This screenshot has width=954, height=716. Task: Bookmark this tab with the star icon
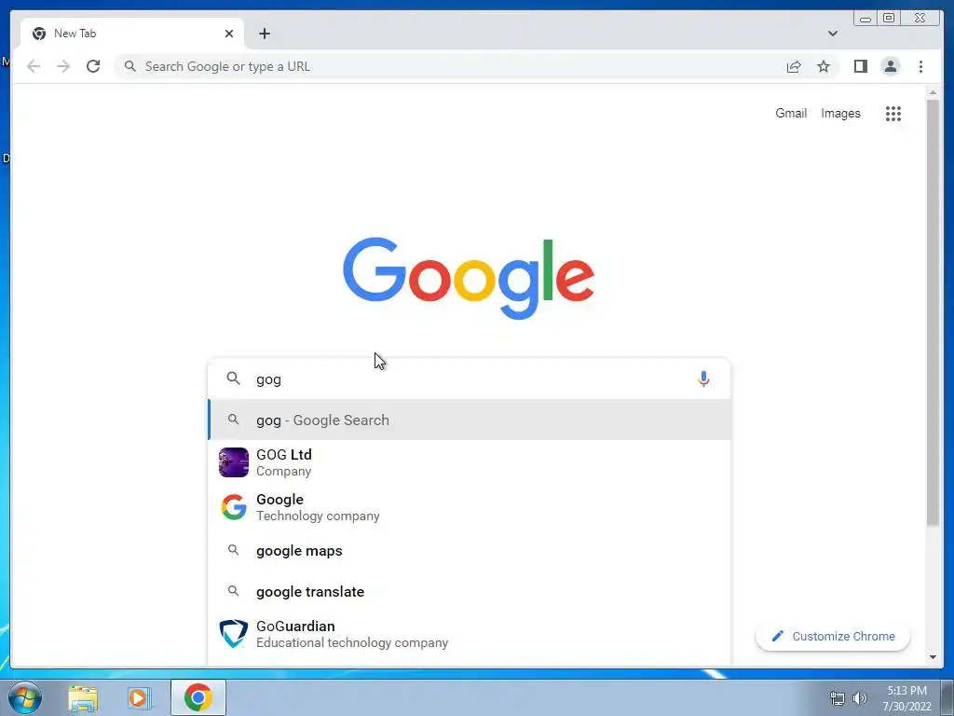tap(824, 66)
